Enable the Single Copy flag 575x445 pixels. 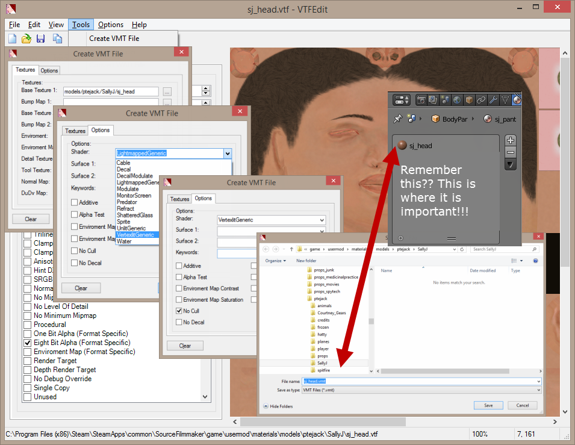[x=27, y=388]
